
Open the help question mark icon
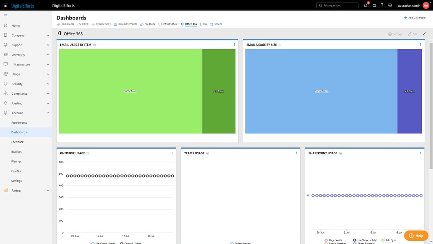coord(382,5)
